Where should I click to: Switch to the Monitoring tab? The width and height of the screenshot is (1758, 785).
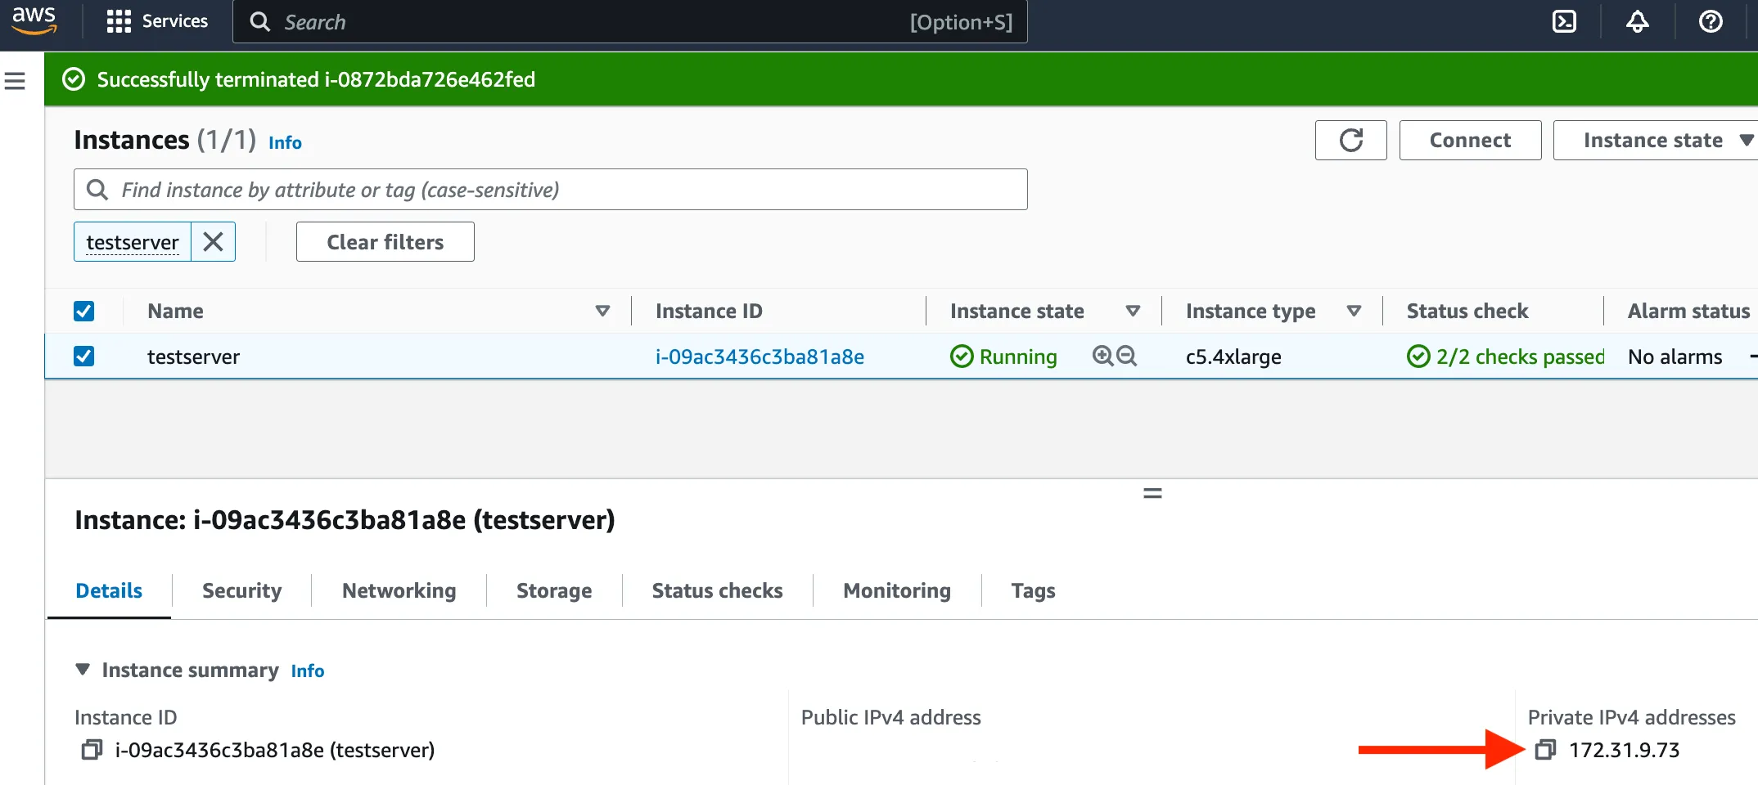(x=897, y=590)
